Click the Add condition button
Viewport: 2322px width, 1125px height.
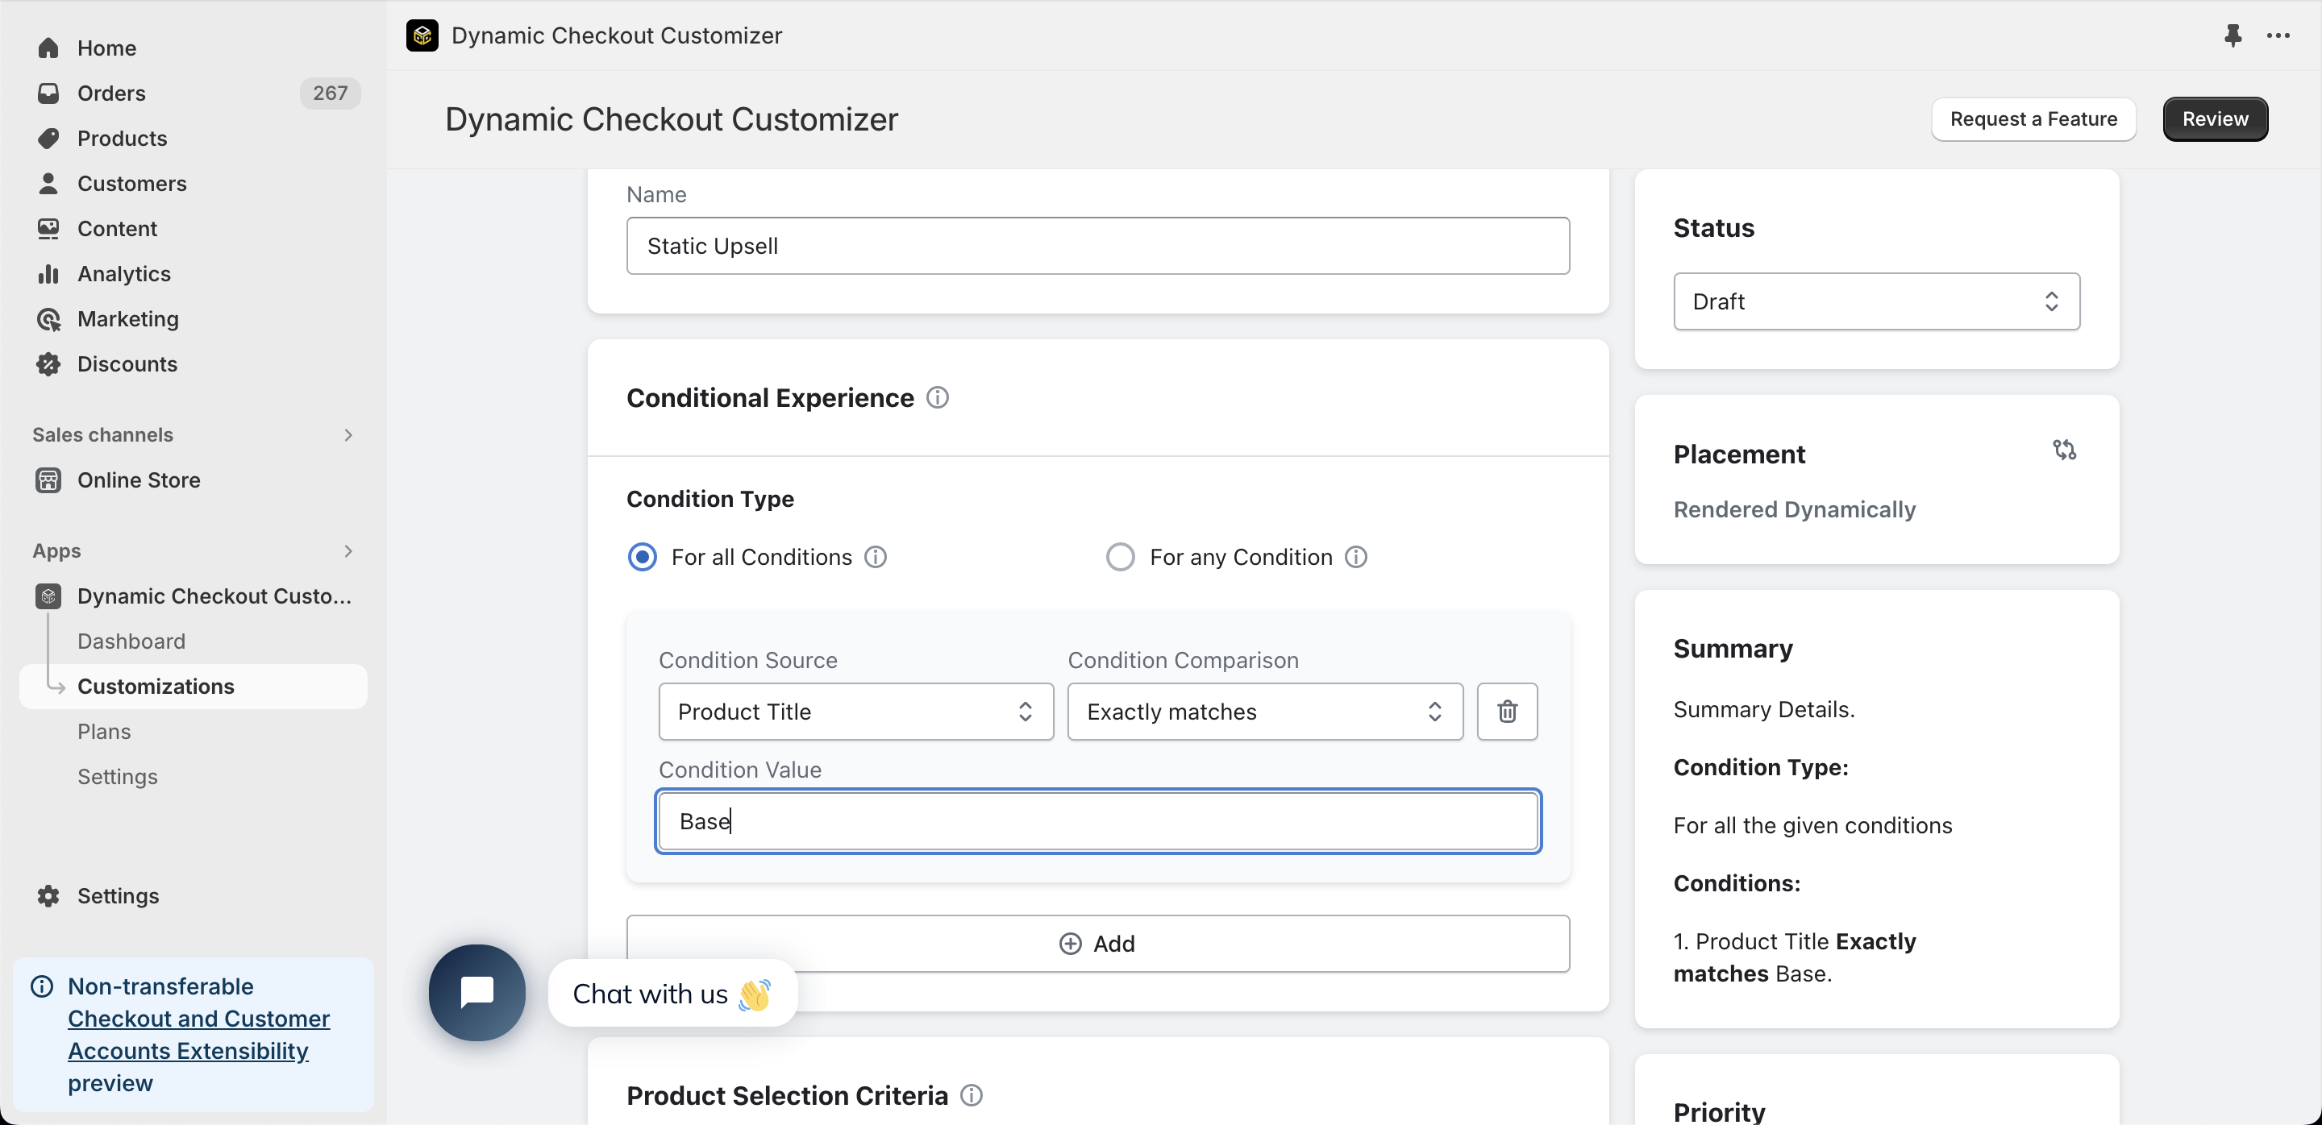1097,943
